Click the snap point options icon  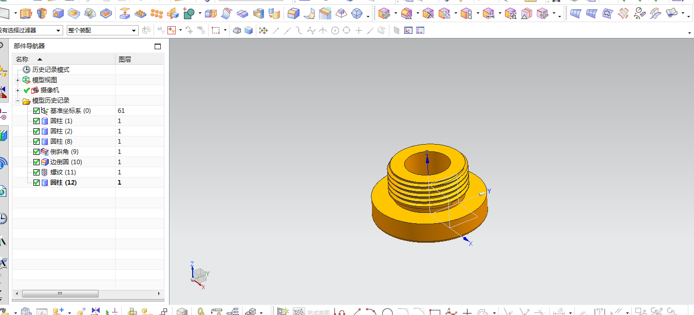pyautogui.click(x=264, y=31)
